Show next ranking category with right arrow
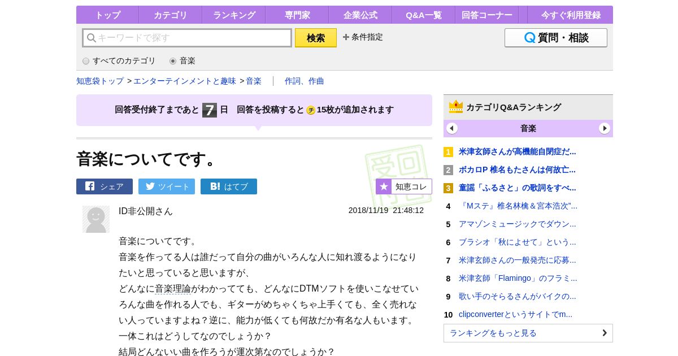This screenshot has height=356, width=678. point(605,128)
